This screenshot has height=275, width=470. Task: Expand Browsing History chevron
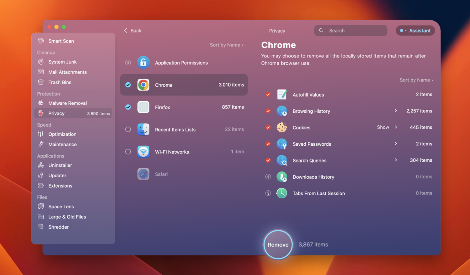point(396,111)
